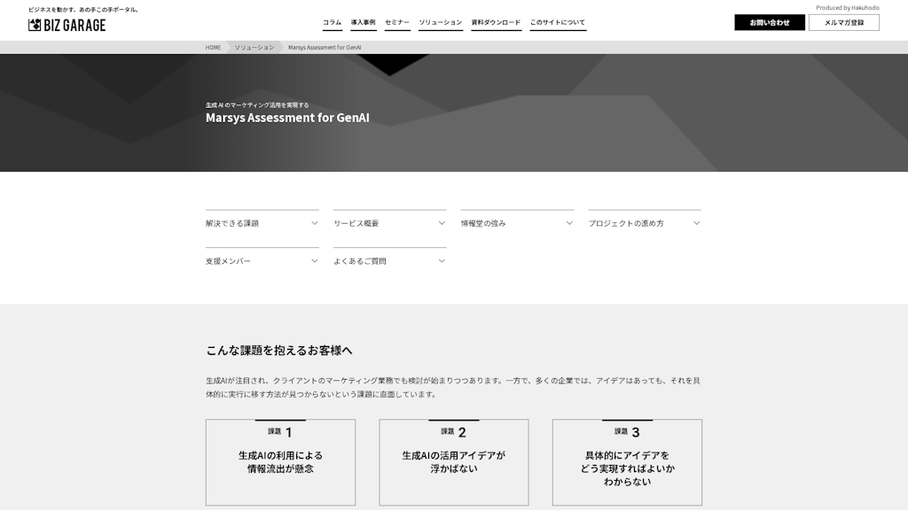Open the 資料ダウンロード navigation link

coord(496,22)
